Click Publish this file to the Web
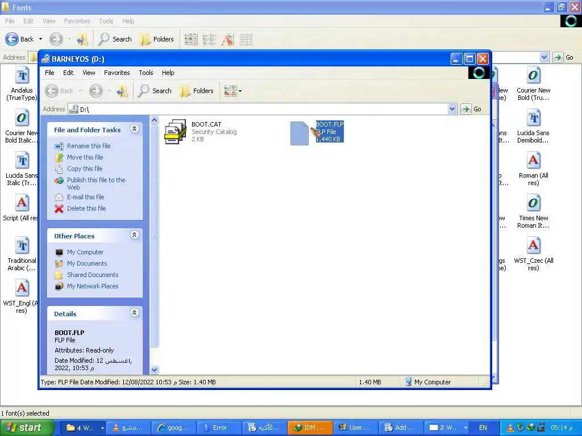This screenshot has width=582, height=436. (x=95, y=183)
